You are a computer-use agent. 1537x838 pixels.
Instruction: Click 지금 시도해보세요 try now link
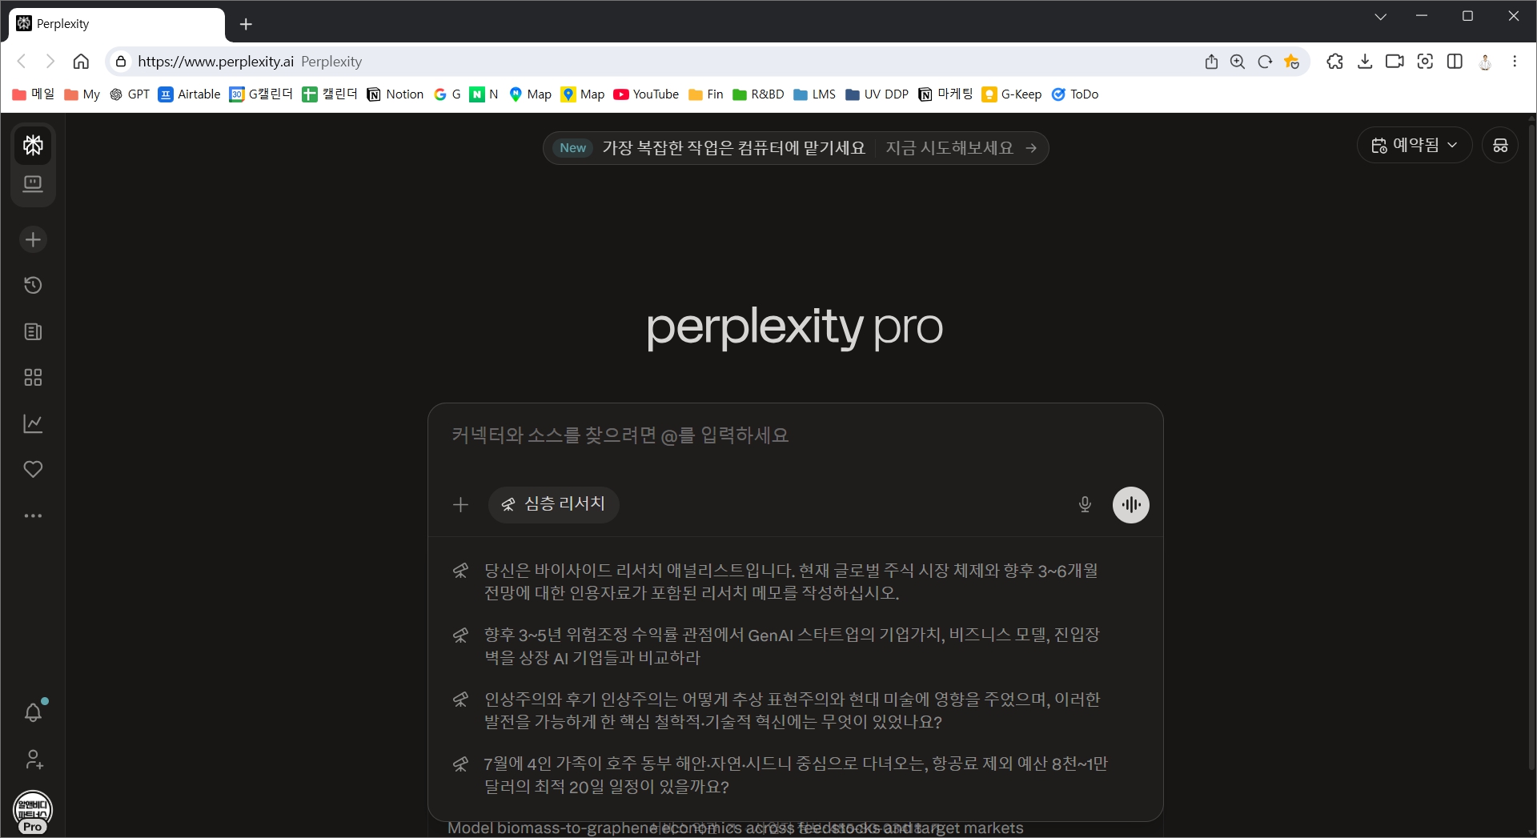pos(961,148)
